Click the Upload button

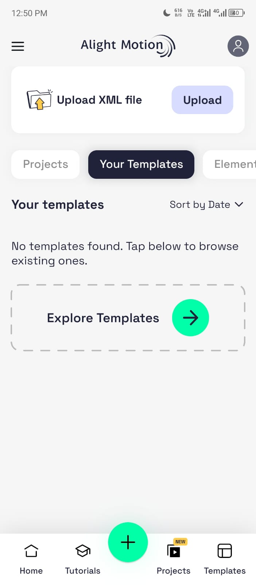[202, 100]
